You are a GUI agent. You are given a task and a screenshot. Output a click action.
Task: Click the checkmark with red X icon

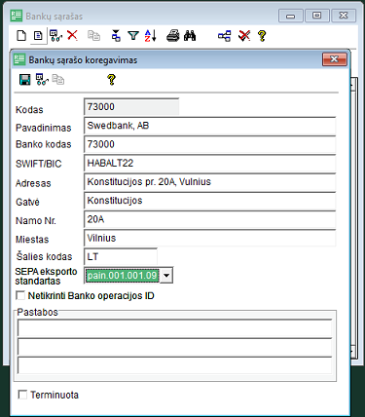coord(244,35)
